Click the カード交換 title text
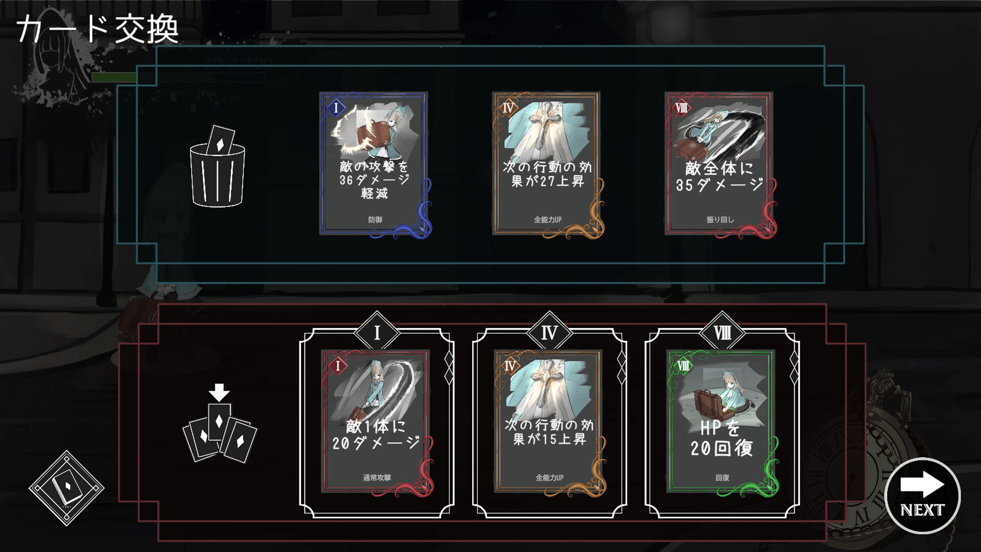The image size is (981, 552). tap(98, 29)
